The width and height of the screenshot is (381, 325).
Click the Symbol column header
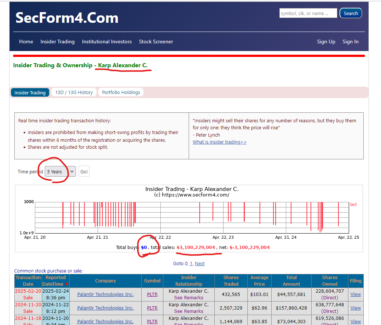152,281
